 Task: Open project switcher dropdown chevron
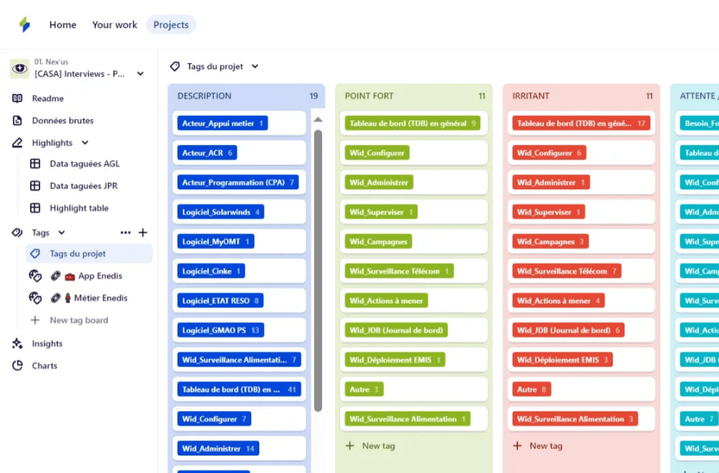[140, 74]
